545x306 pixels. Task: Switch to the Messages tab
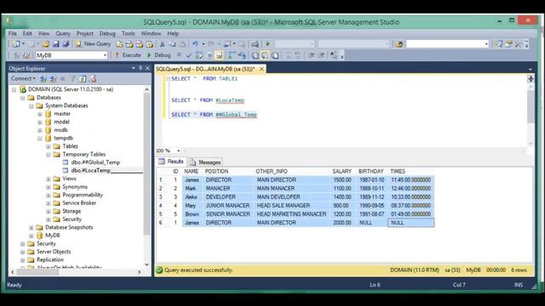point(205,162)
